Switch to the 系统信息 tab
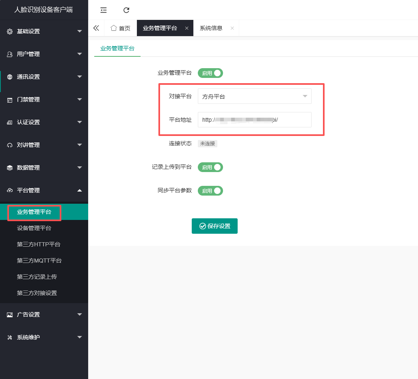418x379 pixels. click(211, 28)
